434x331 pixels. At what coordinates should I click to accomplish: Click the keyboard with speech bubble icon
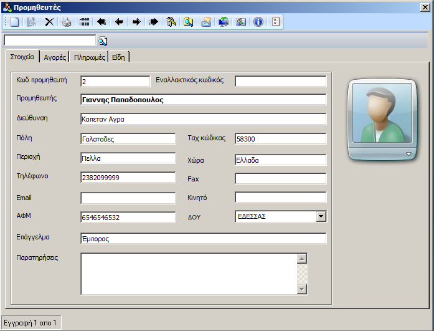point(206,22)
